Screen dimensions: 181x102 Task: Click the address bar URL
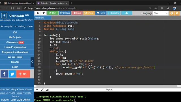[x=53, y=8]
